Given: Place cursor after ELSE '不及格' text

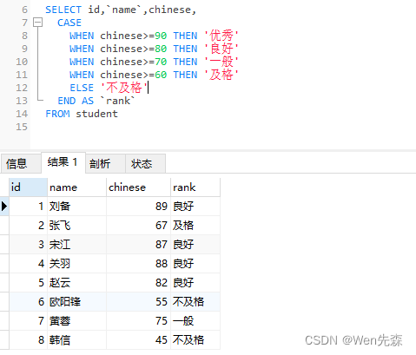Looking at the screenshot, I should tap(148, 88).
